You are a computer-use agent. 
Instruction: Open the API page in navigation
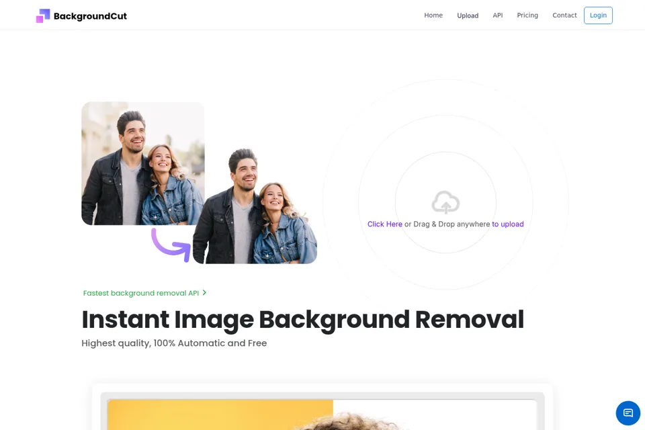(498, 15)
